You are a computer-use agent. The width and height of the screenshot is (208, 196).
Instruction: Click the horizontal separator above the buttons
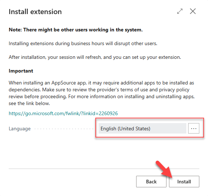104,169
